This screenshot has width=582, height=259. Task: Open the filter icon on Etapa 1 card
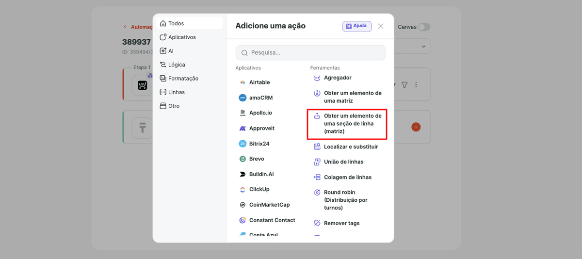click(404, 85)
